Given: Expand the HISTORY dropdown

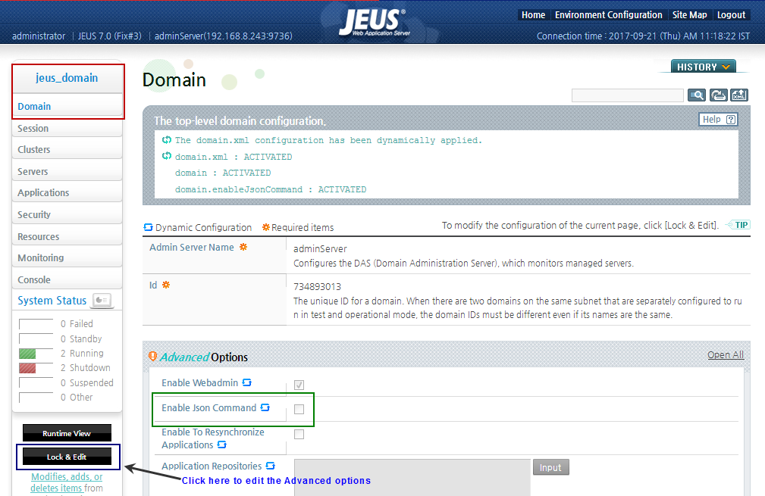Looking at the screenshot, I should point(703,67).
